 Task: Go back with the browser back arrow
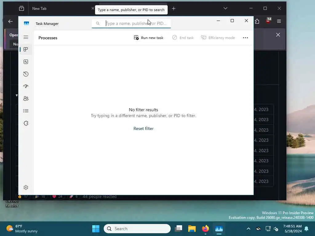point(10,21)
